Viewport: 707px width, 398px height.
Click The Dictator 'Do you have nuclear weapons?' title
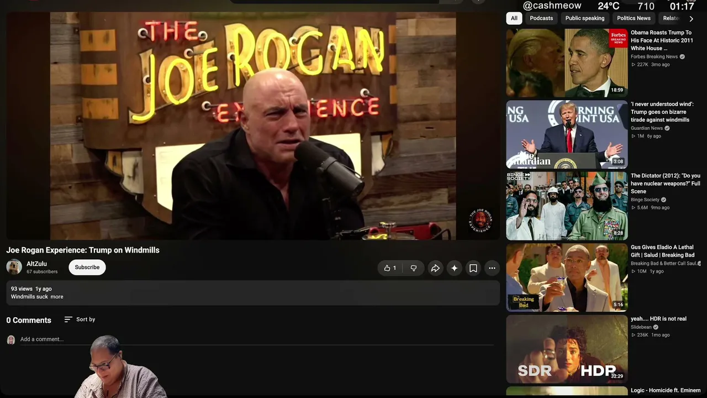(665, 184)
